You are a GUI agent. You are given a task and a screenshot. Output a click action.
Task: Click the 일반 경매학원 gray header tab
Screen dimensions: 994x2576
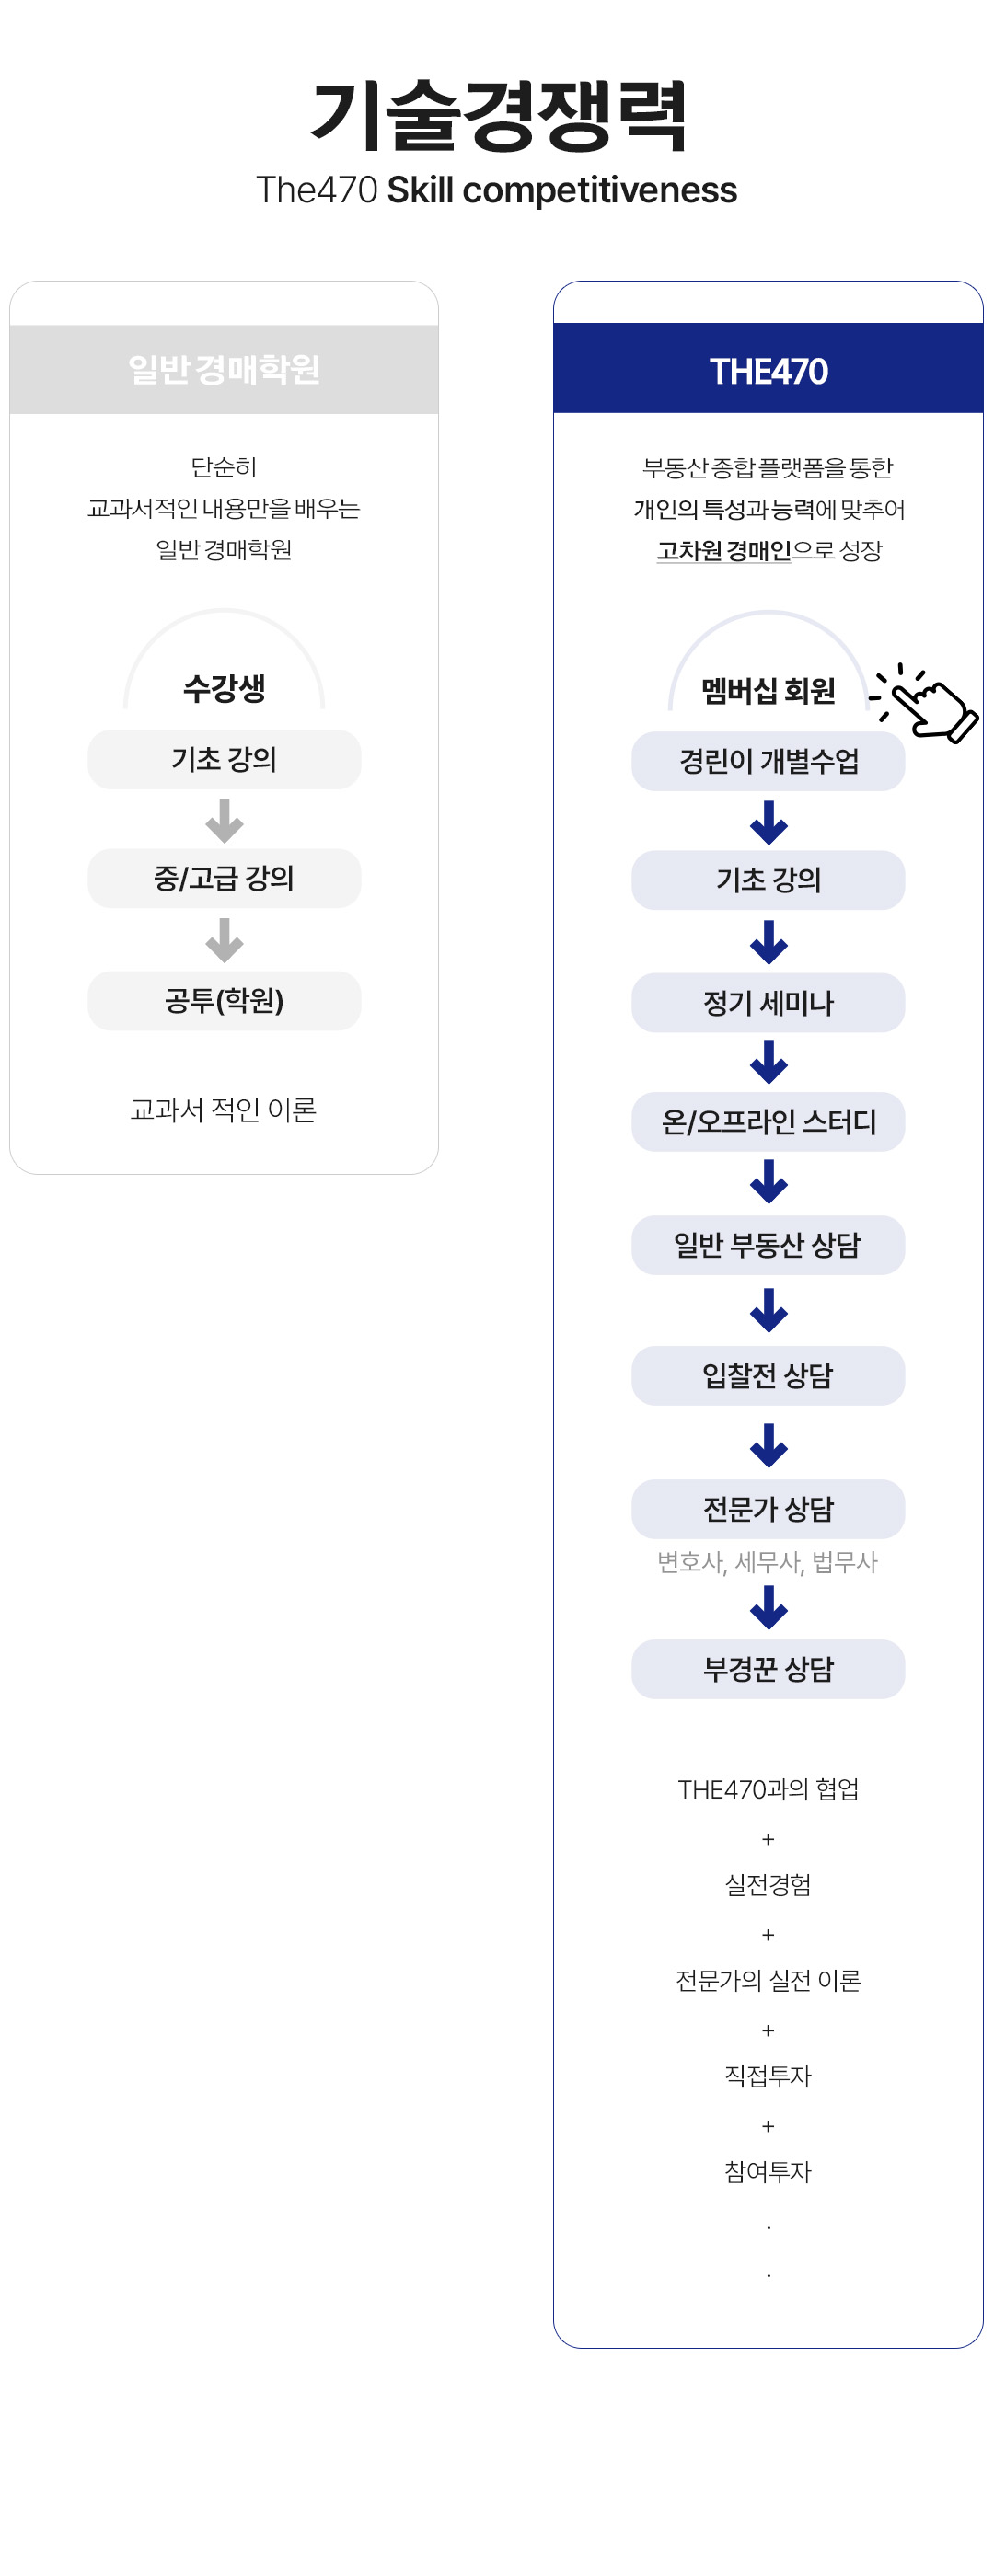point(224,369)
